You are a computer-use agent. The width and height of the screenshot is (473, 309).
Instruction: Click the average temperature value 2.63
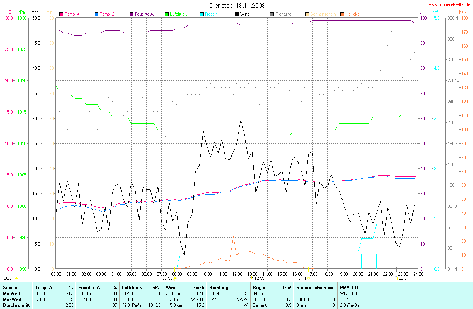pyautogui.click(x=69, y=305)
